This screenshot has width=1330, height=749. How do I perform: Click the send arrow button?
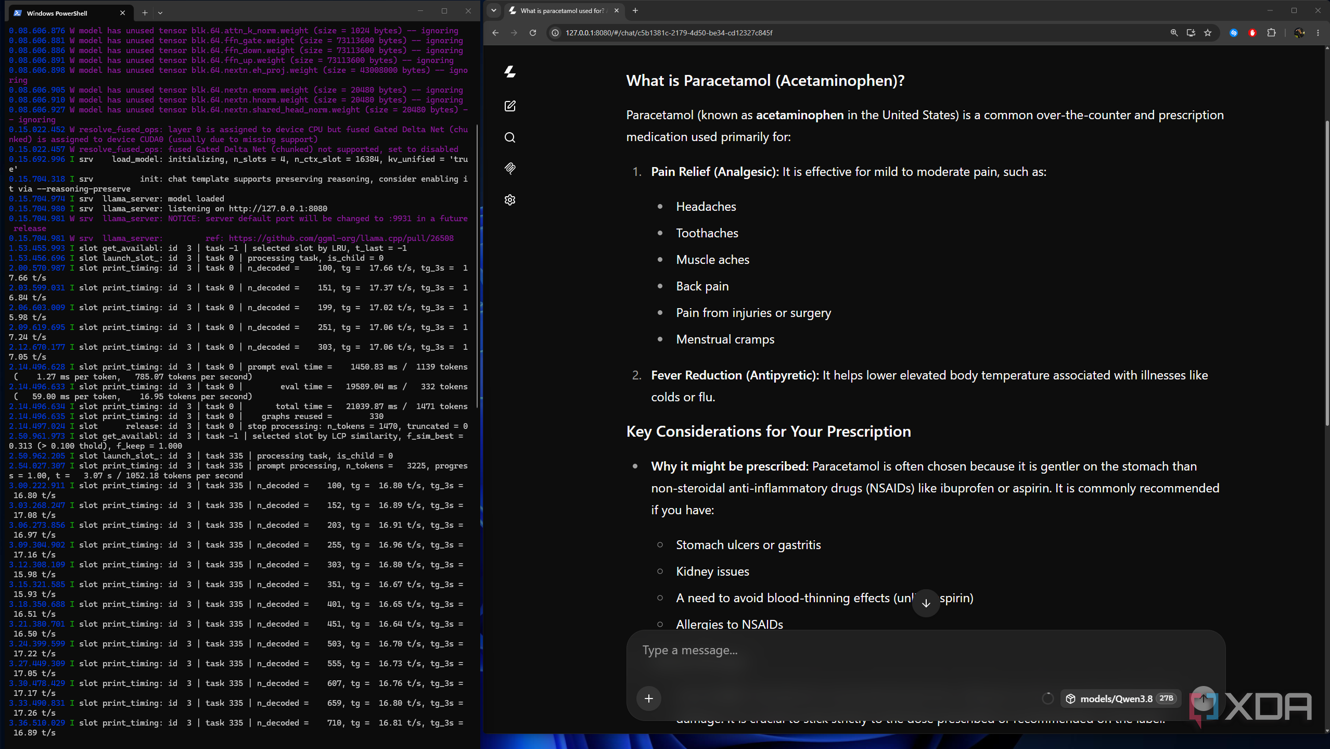click(1203, 699)
